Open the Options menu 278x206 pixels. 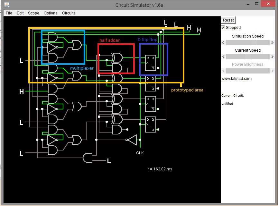(x=51, y=13)
